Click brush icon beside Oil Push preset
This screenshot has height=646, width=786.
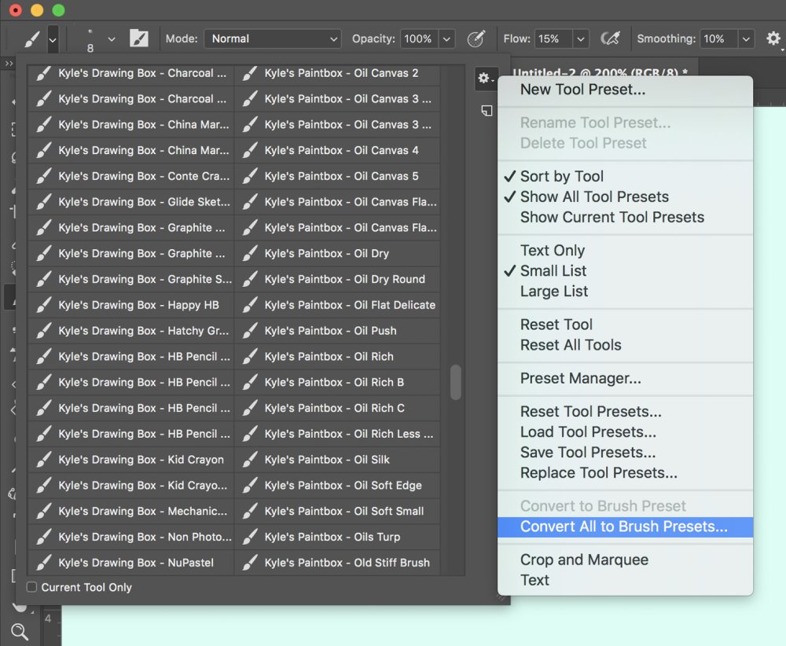(250, 331)
